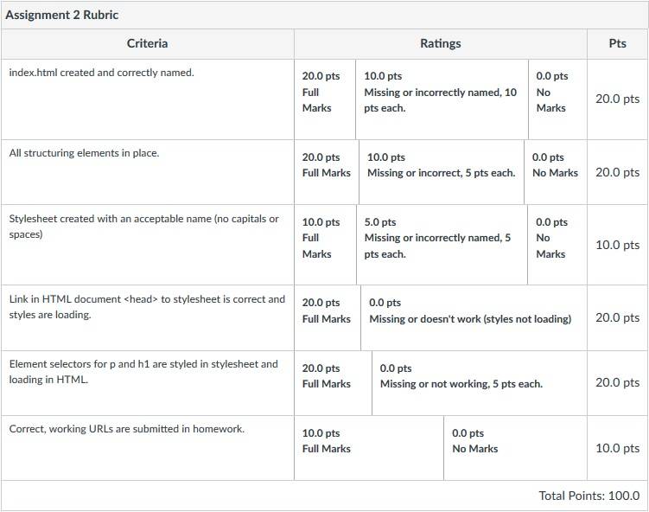Image resolution: width=649 pixels, height=512 pixels.
Task: Choose Missing or not working, 5 pts each
Action: click(x=480, y=383)
